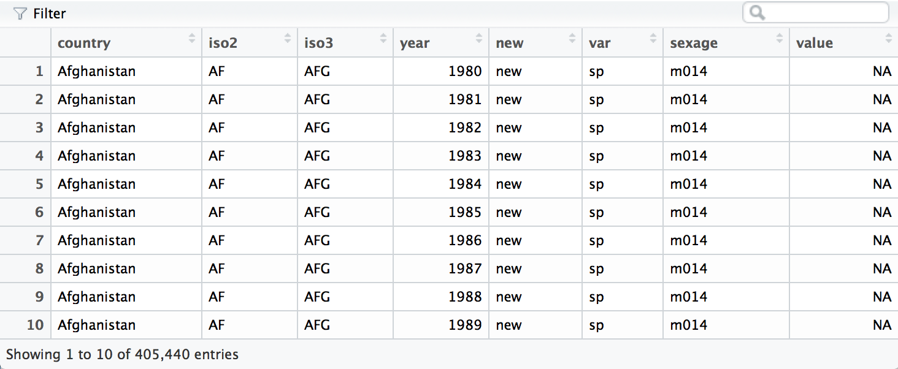898x369 pixels.
Task: Select row number 10
Action: pyautogui.click(x=36, y=325)
